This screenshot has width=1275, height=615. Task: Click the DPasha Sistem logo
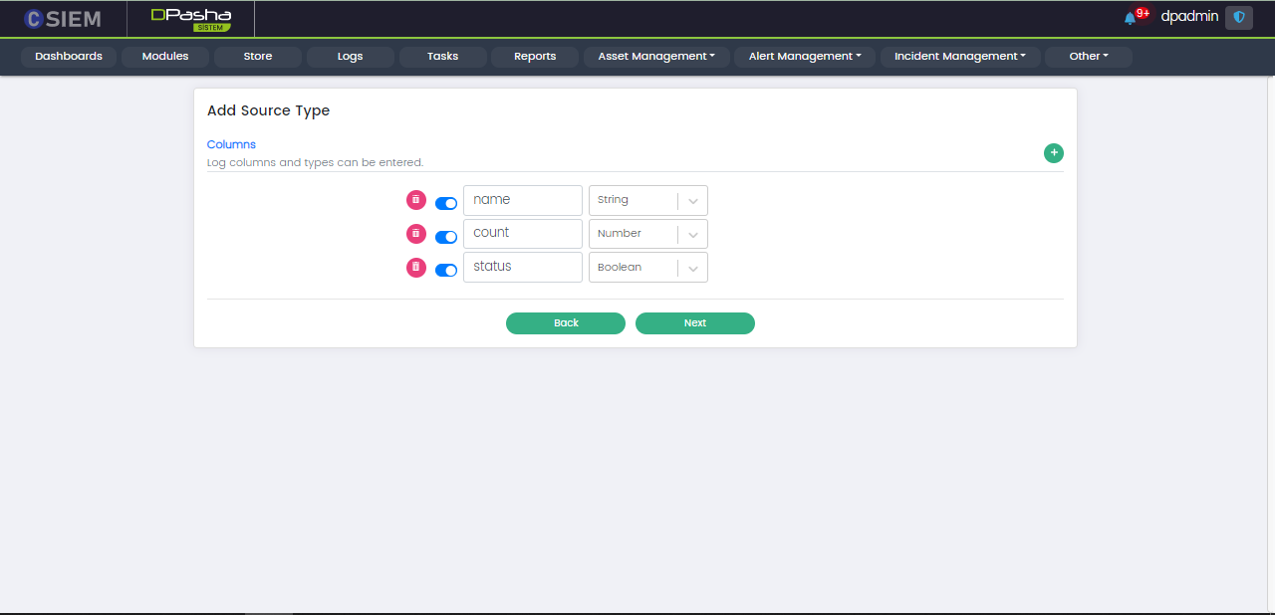pos(190,19)
